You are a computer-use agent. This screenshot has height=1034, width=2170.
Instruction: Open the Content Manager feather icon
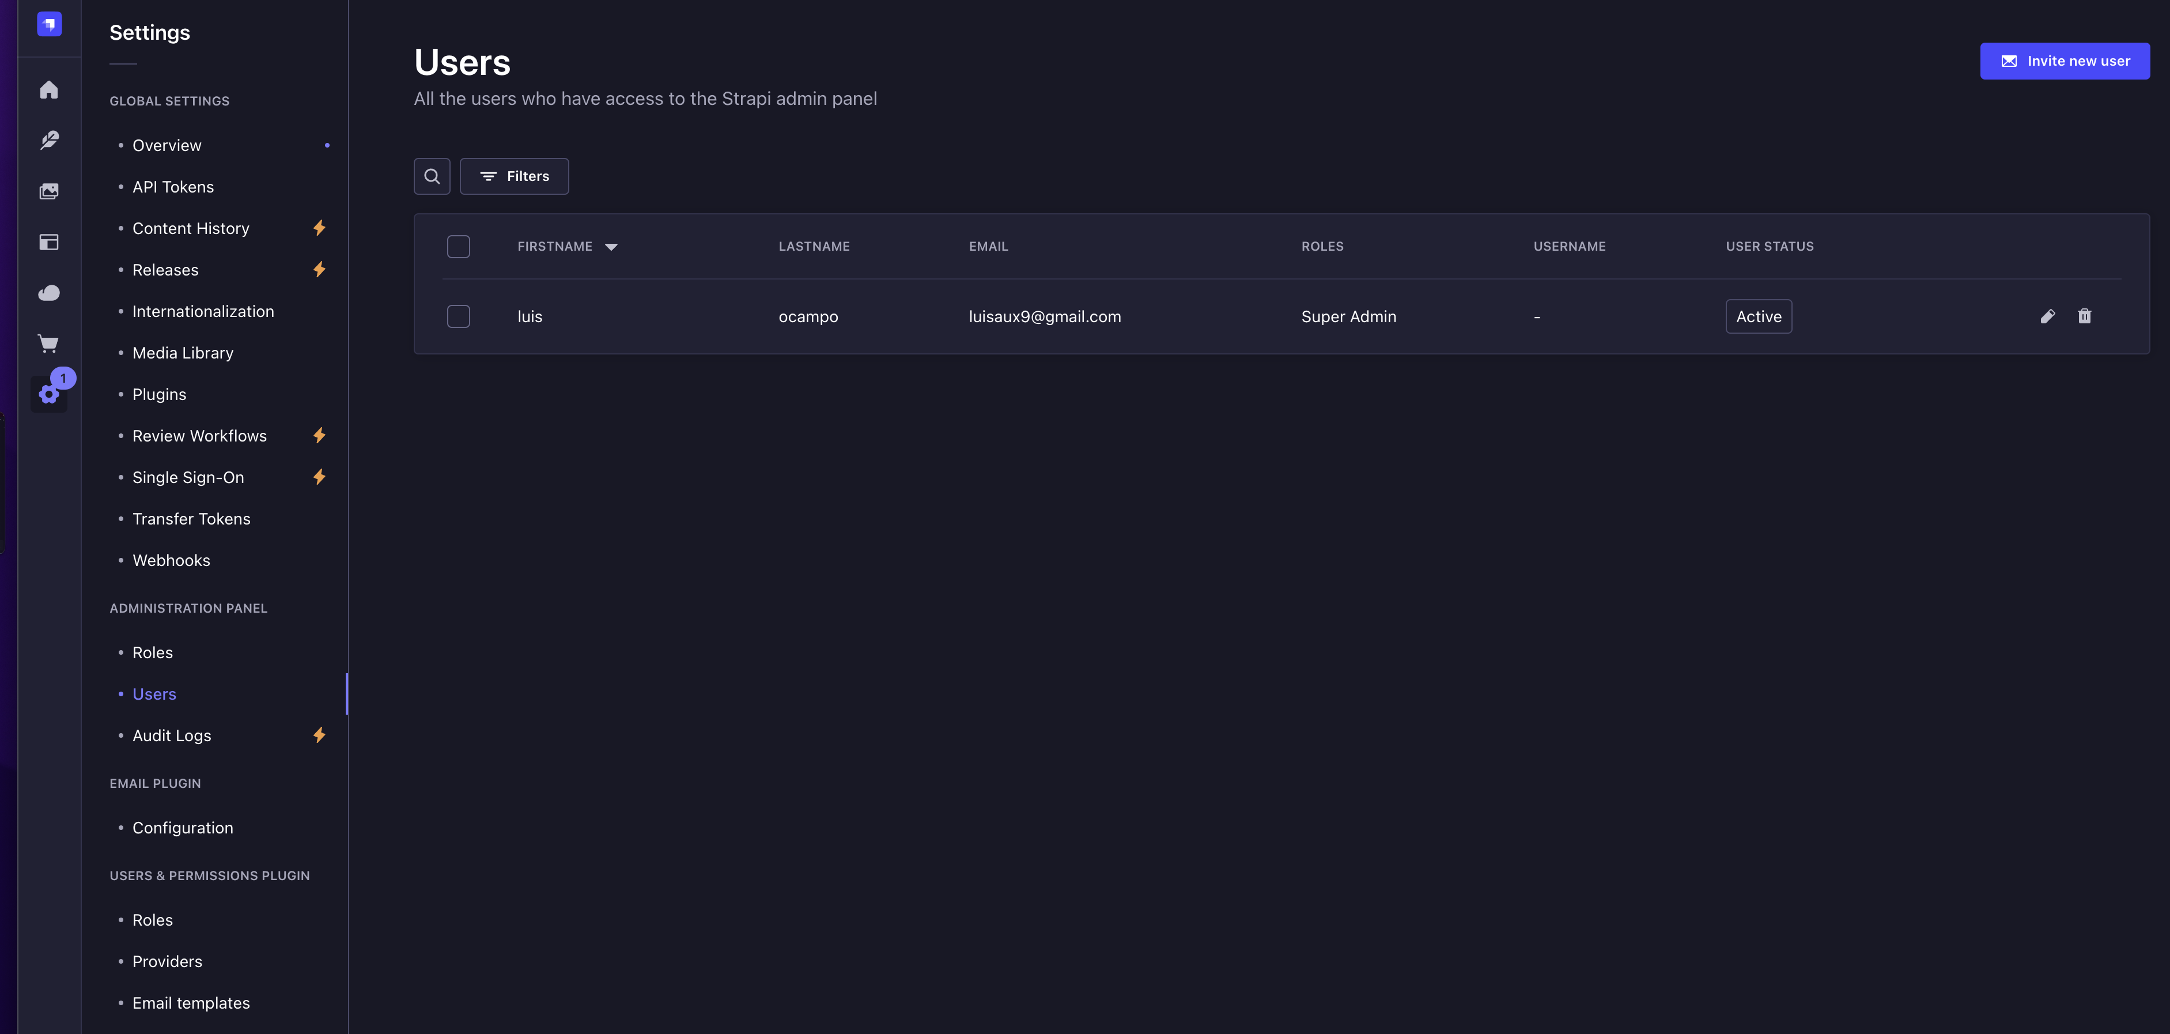tap(49, 140)
